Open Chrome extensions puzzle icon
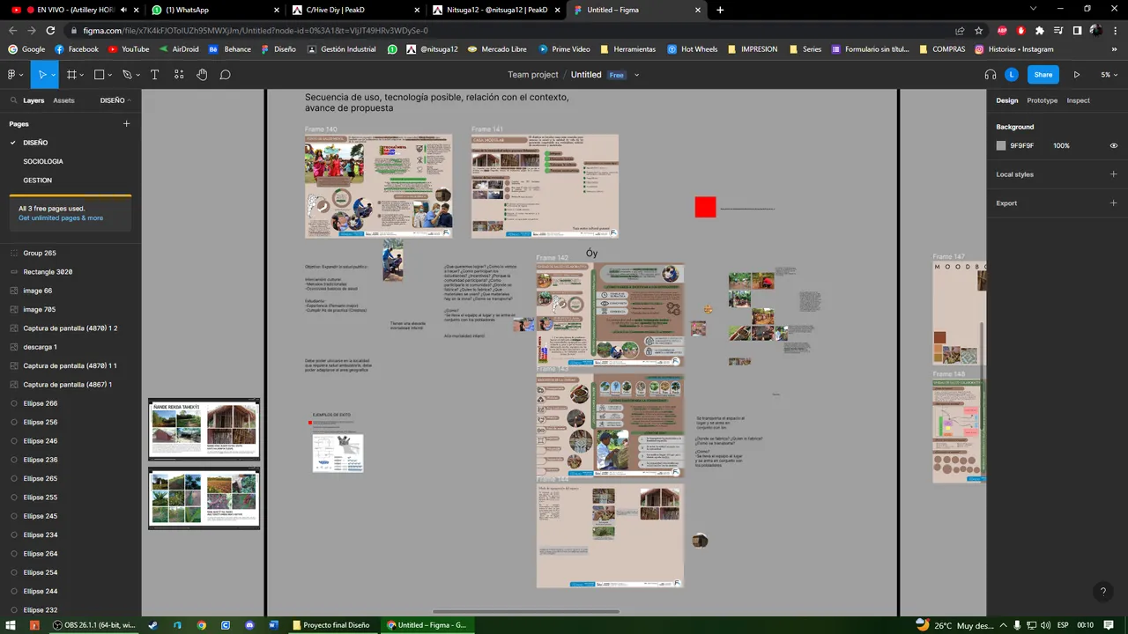 (1040, 30)
